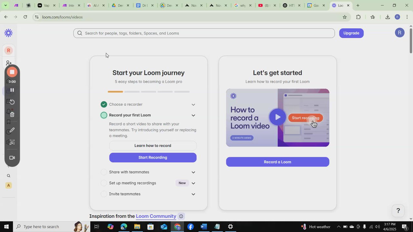The width and height of the screenshot is (413, 232).
Task: Open the Windows Start menu
Action: click(6, 227)
